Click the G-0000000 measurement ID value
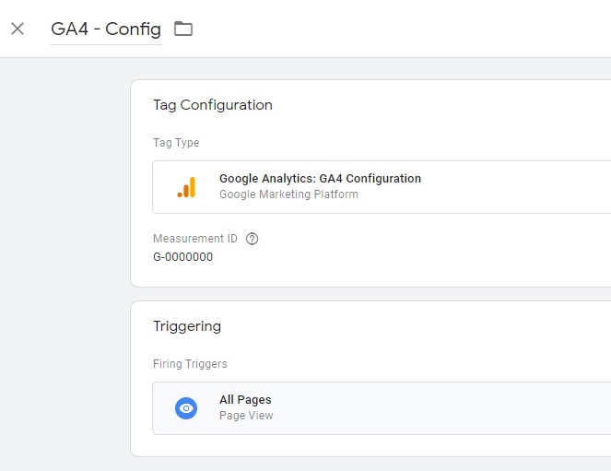The image size is (611, 471). [183, 257]
